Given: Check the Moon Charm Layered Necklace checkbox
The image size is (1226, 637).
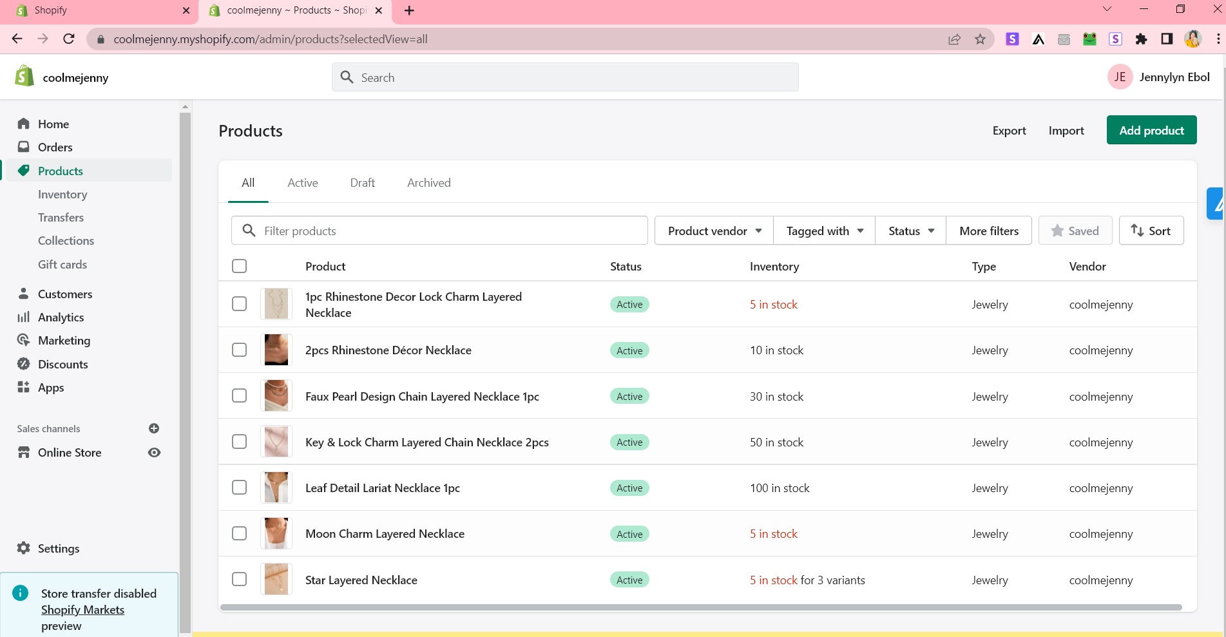Looking at the screenshot, I should pyautogui.click(x=239, y=533).
